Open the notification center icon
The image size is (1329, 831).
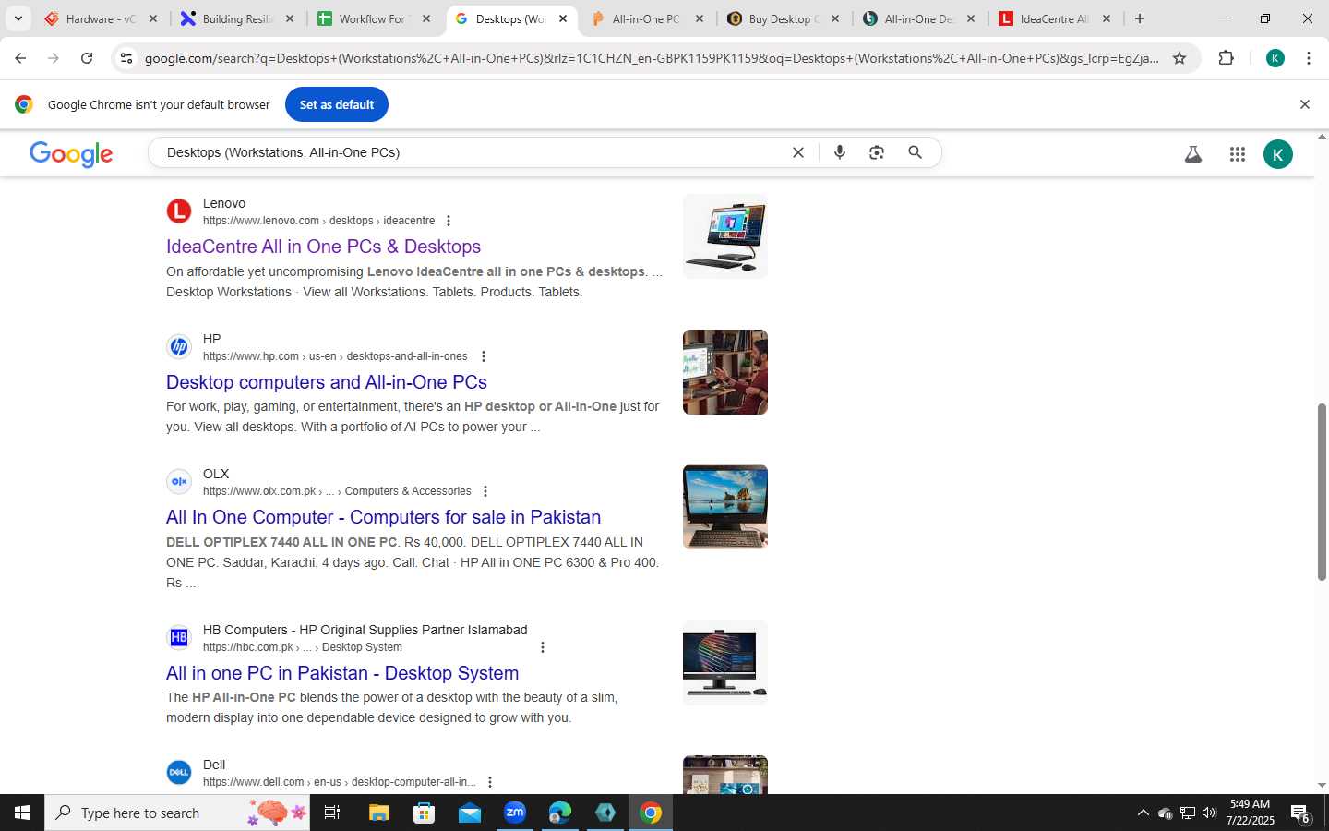pyautogui.click(x=1300, y=813)
